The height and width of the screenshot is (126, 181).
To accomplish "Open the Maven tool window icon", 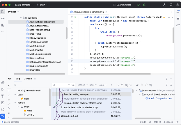I will (x=178, y=25).
